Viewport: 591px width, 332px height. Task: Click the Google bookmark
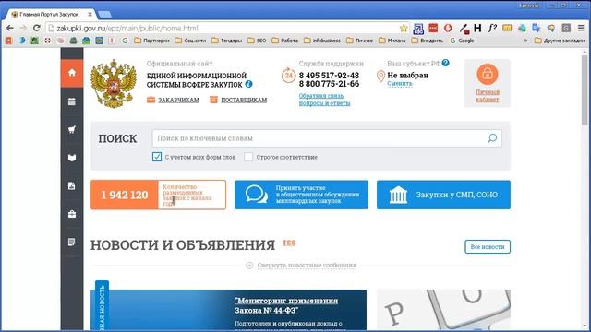pyautogui.click(x=462, y=41)
